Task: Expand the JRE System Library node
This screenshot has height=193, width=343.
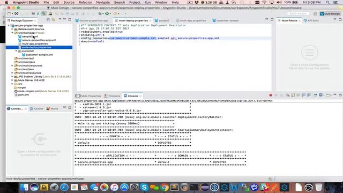Action: [12, 77]
